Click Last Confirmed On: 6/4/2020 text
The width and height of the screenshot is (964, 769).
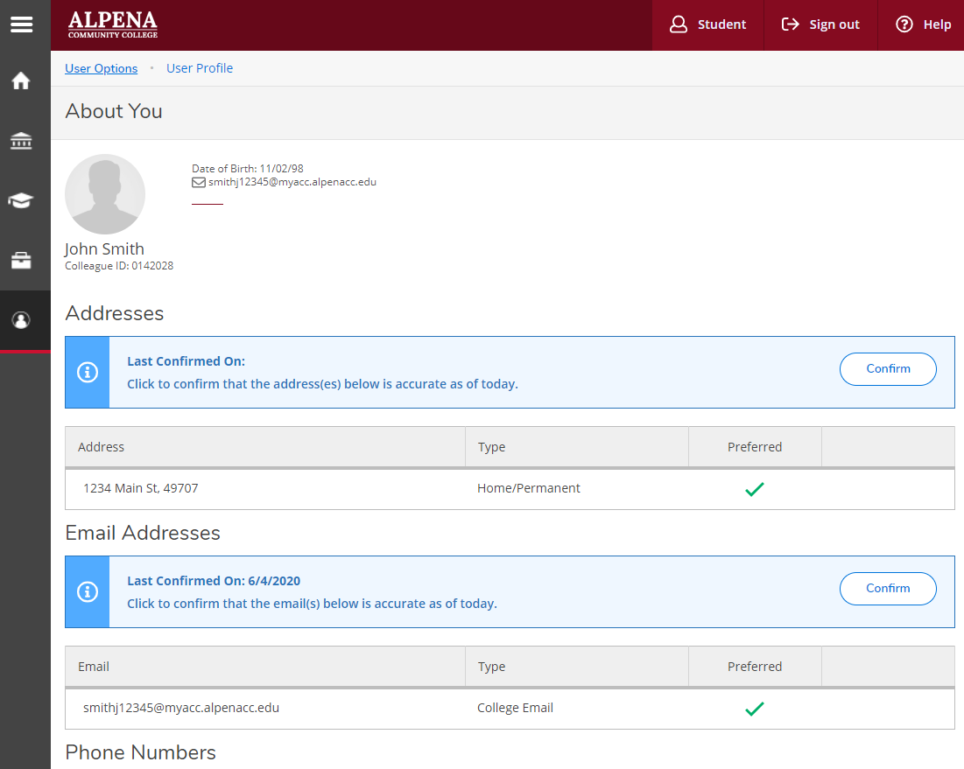pos(214,581)
